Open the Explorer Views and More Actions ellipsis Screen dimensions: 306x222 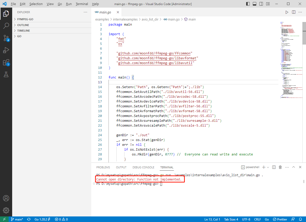(x=85, y=12)
